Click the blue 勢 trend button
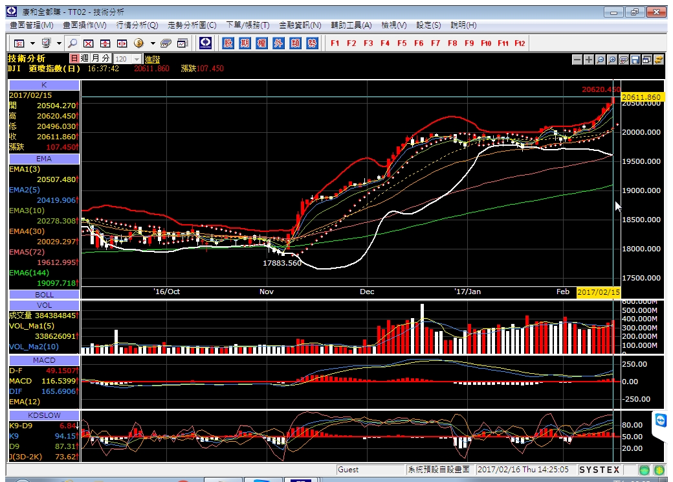 pos(312,43)
